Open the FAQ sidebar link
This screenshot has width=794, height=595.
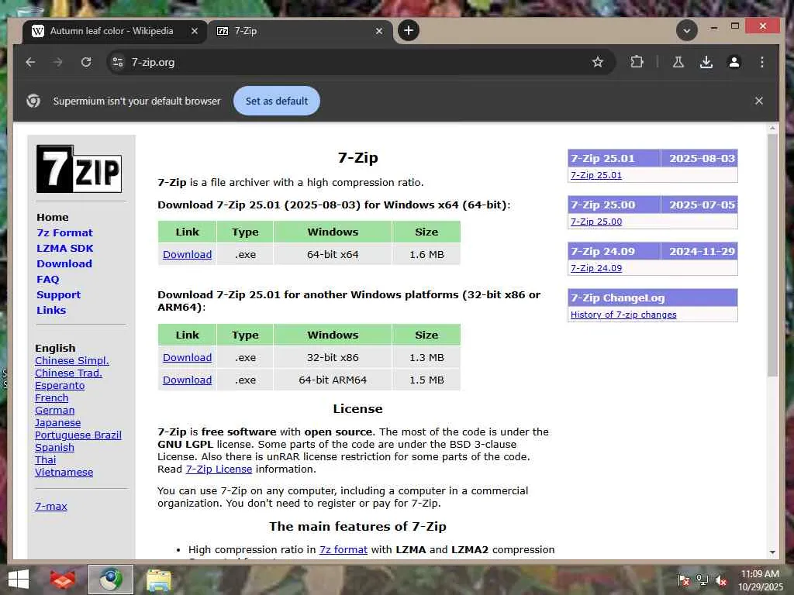pos(48,279)
